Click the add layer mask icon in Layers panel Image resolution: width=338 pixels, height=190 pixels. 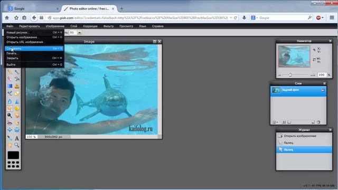(x=289, y=122)
